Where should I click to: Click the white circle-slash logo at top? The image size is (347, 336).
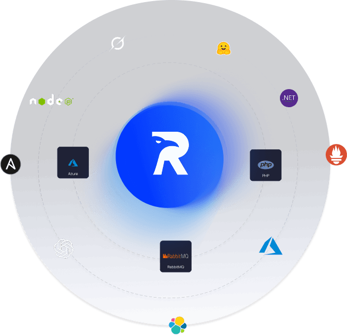point(118,43)
